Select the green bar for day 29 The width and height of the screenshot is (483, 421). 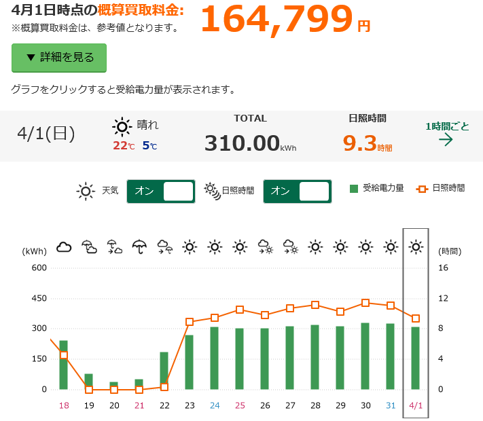point(340,358)
